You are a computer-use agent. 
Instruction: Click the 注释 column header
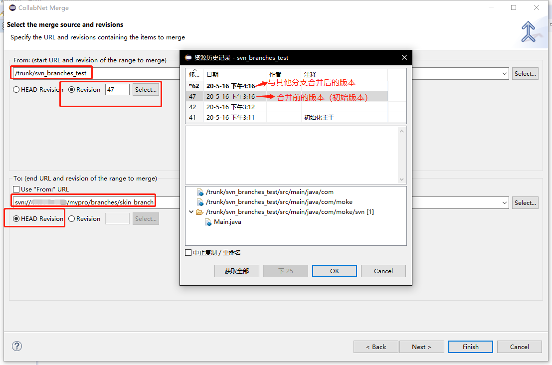pos(344,74)
